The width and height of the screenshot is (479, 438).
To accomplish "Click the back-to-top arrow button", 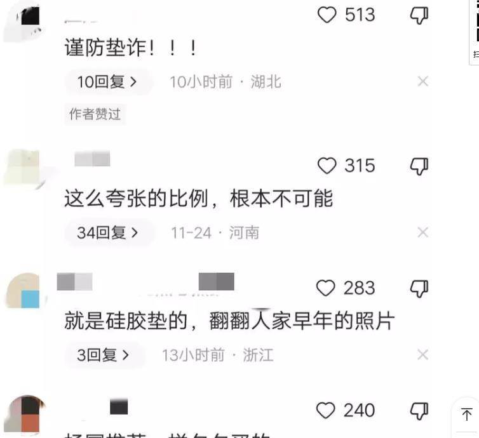I will point(467,415).
